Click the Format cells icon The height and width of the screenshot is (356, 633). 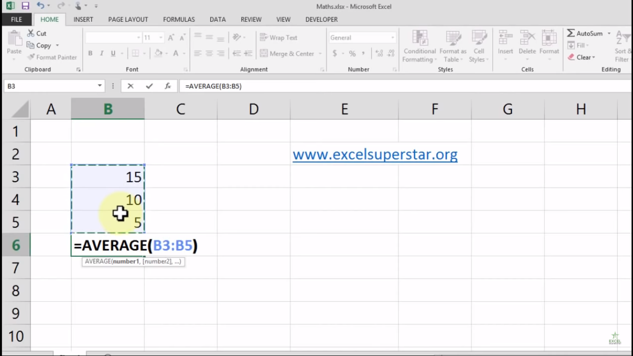pos(549,38)
